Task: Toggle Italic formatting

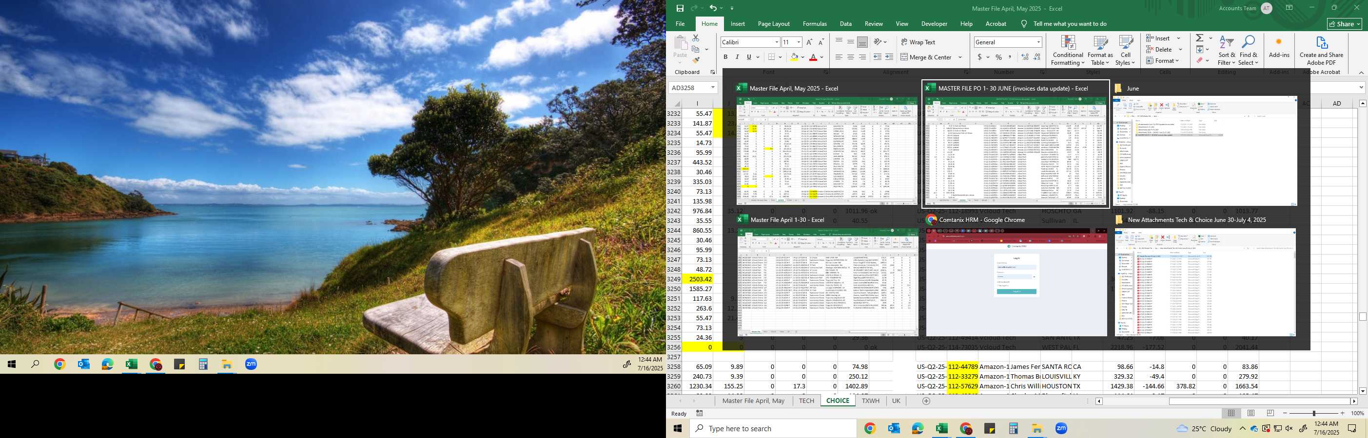Action: pyautogui.click(x=737, y=57)
